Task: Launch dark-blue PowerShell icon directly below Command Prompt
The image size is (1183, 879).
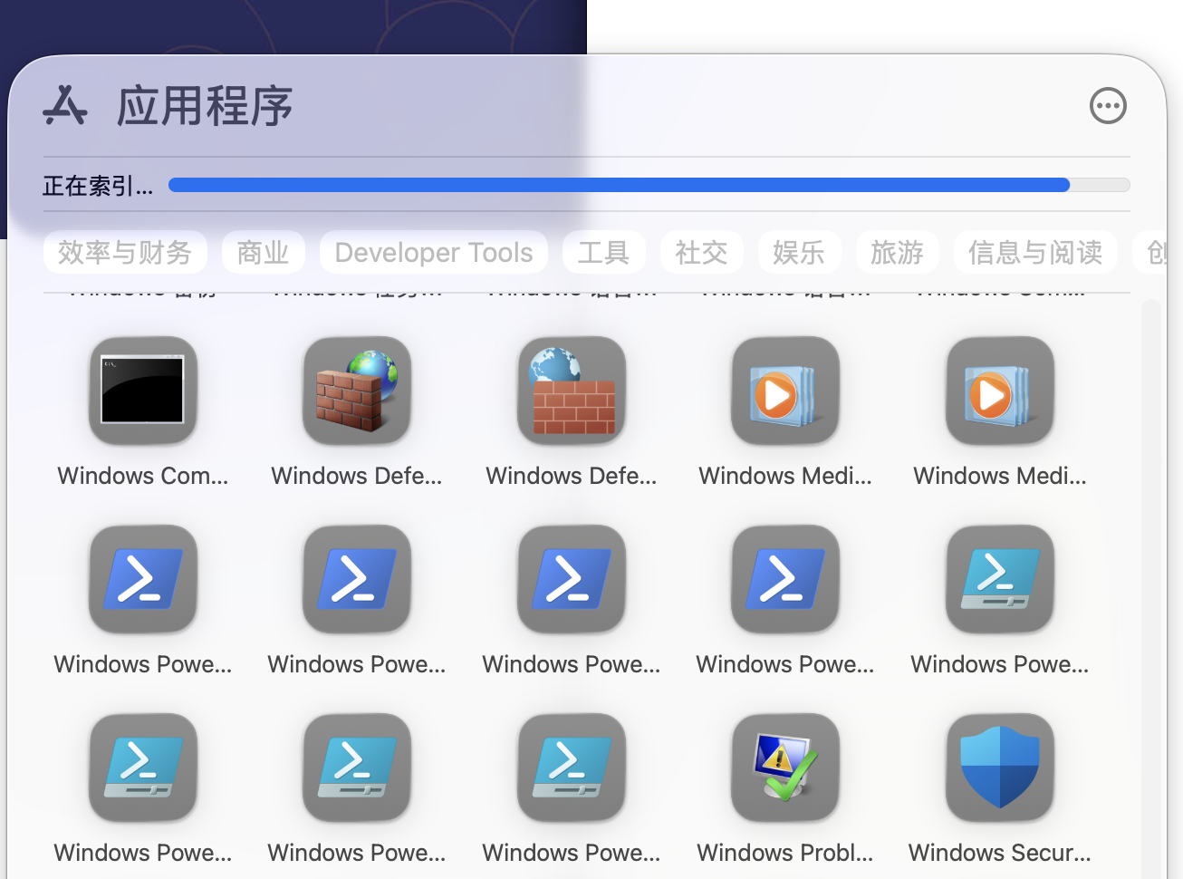Action: click(x=143, y=579)
